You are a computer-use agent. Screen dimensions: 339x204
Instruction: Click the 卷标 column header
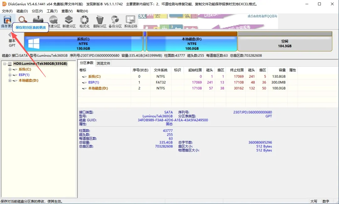[105, 70]
